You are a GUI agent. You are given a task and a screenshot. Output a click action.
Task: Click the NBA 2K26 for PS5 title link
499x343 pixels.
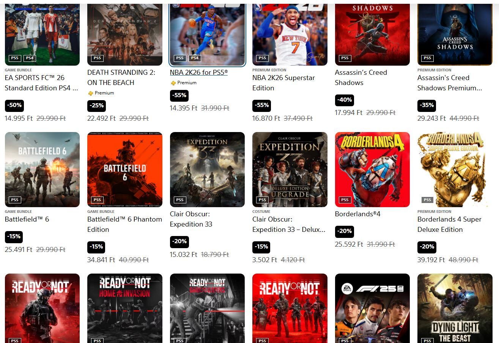coord(199,72)
